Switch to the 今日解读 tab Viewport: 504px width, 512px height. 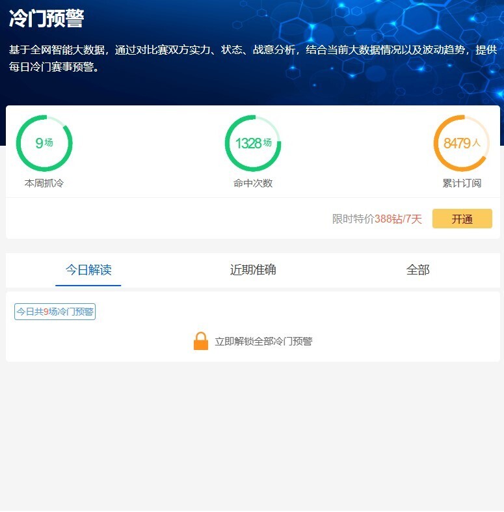(x=88, y=270)
